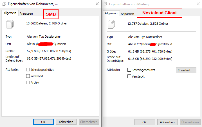Enable Schreibgeschützt in the Dokumente window
This screenshot has width=202, height=127.
pyautogui.click(x=28, y=70)
